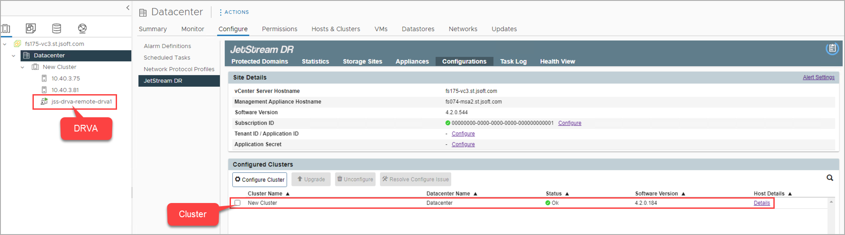The width and height of the screenshot is (845, 235).
Task: Click the JetStream DR clipboard icon
Action: 832,49
